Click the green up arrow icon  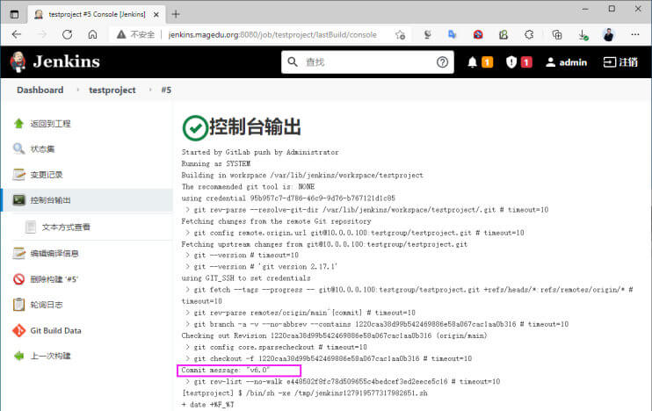click(18, 124)
